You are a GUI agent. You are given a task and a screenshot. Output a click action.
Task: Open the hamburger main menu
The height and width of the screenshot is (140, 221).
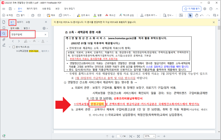(4, 9)
